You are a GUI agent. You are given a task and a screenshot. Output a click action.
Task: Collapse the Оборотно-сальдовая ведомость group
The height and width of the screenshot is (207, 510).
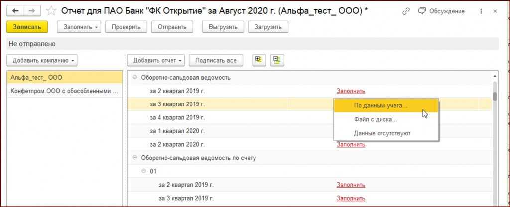pyautogui.click(x=135, y=77)
